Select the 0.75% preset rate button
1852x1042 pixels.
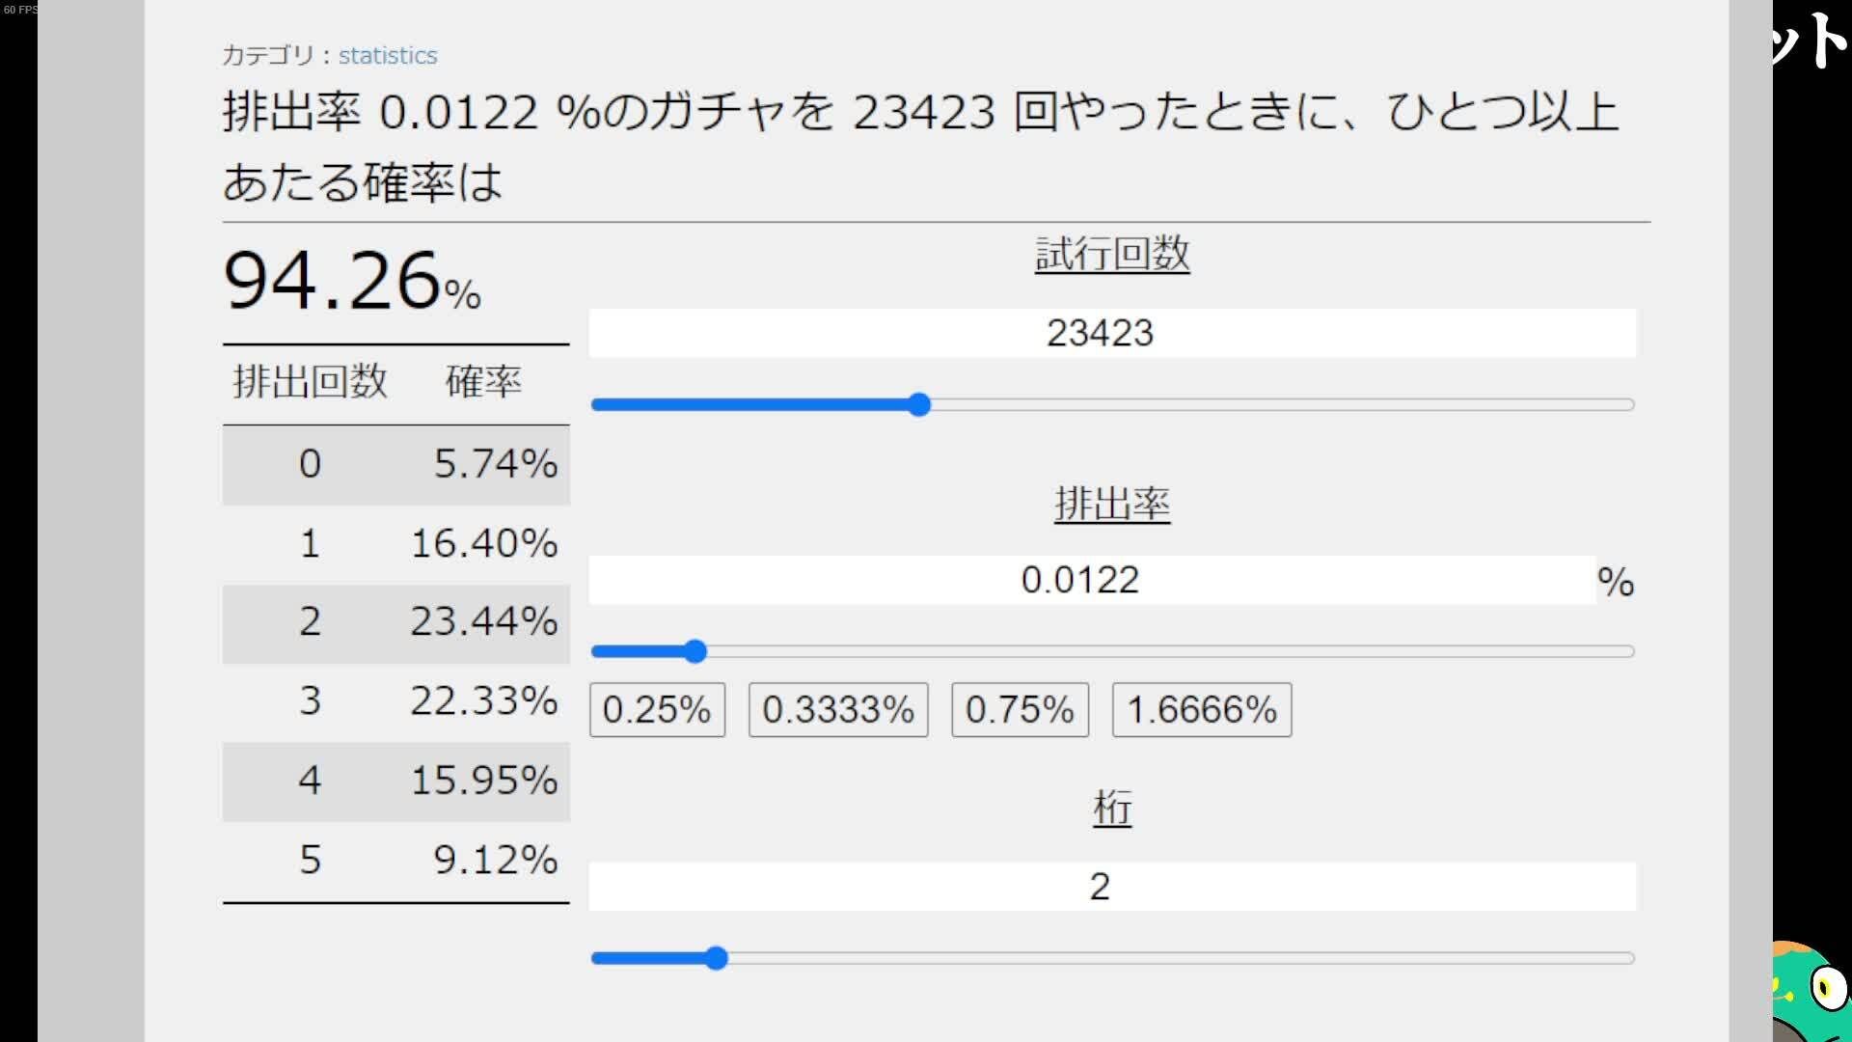click(1019, 709)
